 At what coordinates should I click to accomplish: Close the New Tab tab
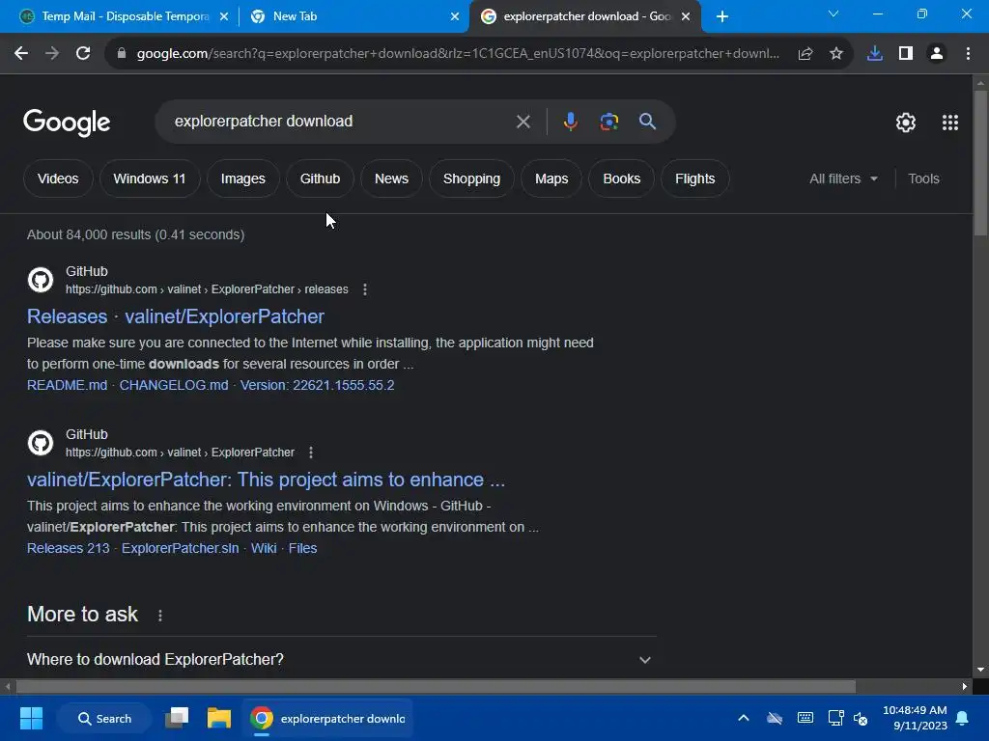(x=455, y=16)
